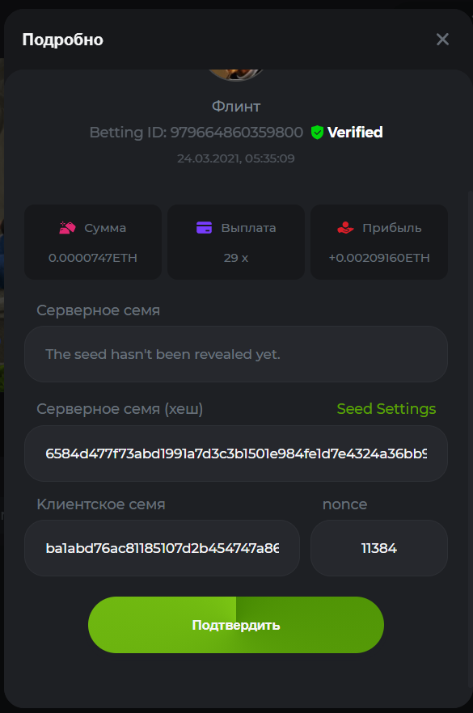
Task: Click the green Verified shield icon
Action: (x=317, y=133)
